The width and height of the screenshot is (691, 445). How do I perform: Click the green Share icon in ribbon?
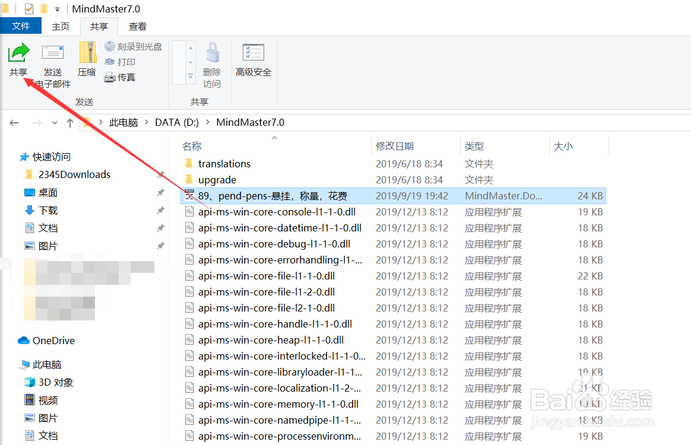point(18,52)
